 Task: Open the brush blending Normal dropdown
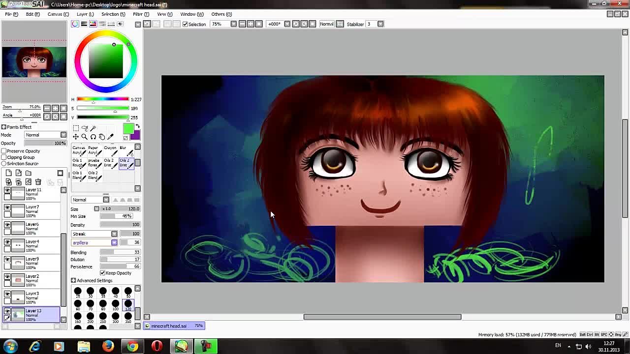[x=90, y=200]
